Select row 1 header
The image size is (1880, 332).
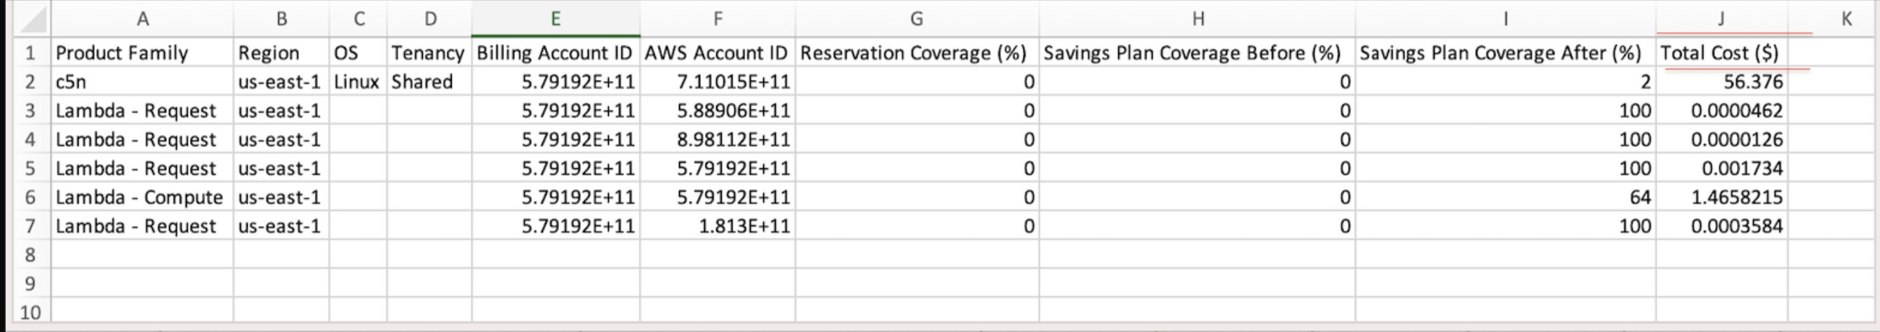tap(30, 53)
